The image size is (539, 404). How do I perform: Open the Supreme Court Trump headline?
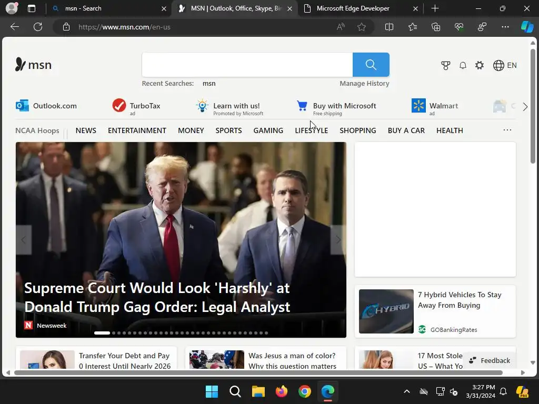point(157,298)
